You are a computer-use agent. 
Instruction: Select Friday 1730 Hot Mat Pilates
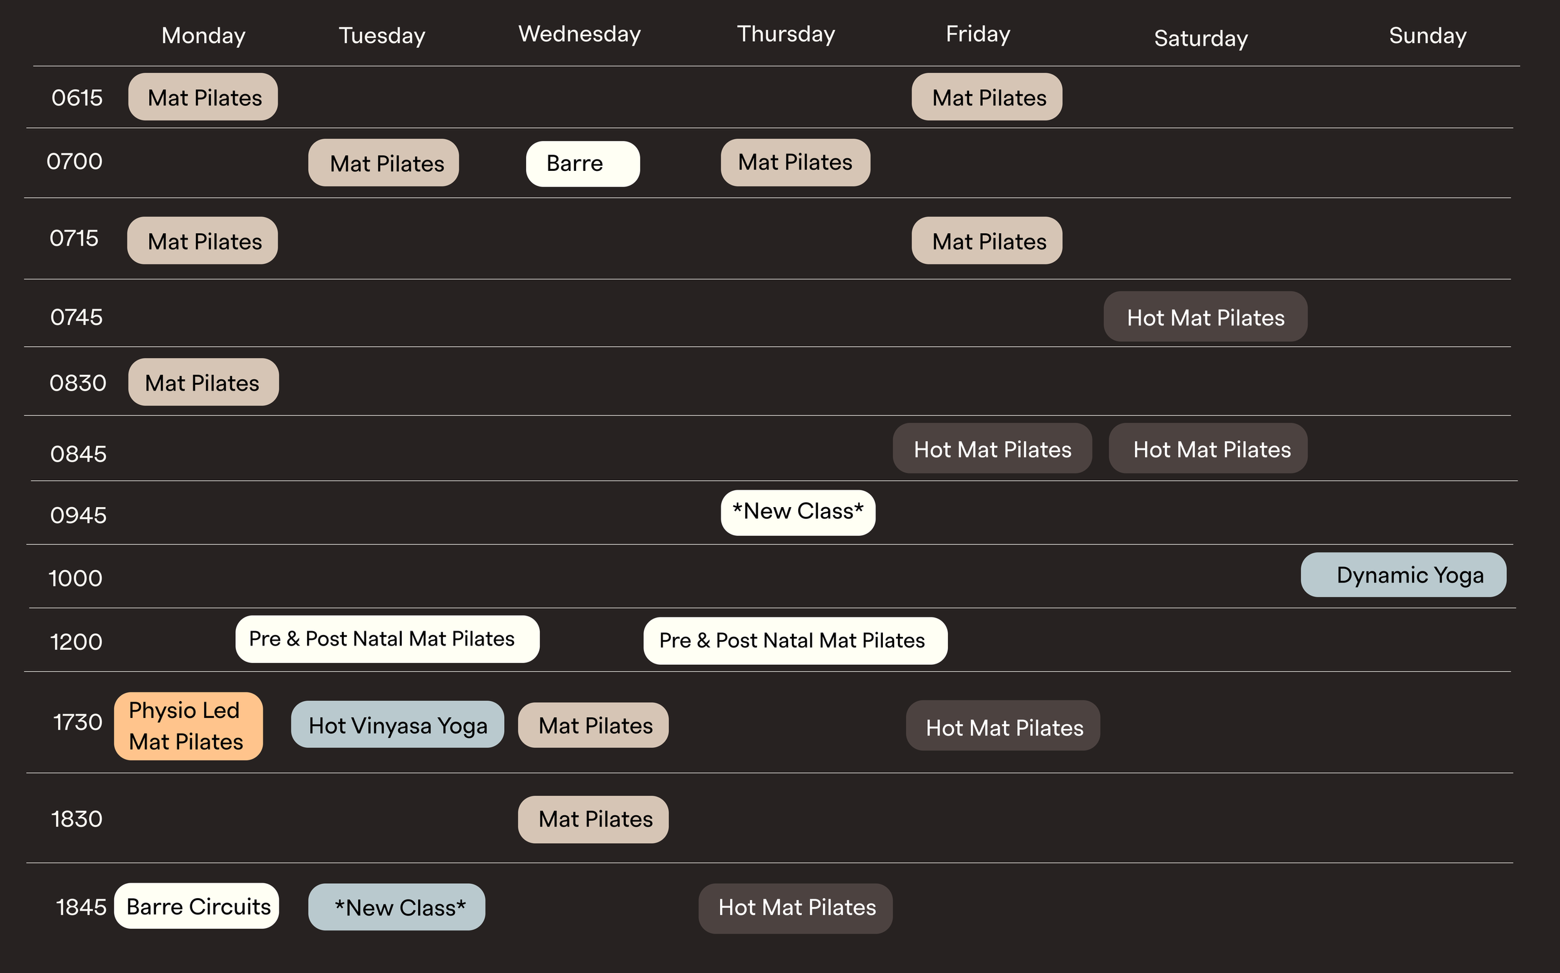(x=1003, y=726)
